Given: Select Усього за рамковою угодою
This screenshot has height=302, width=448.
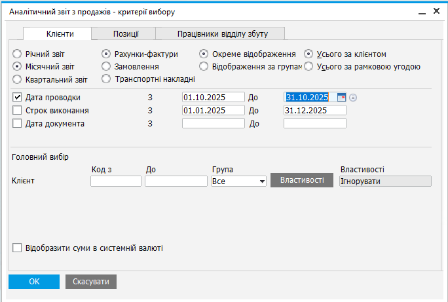Looking at the screenshot, I should click(308, 67).
